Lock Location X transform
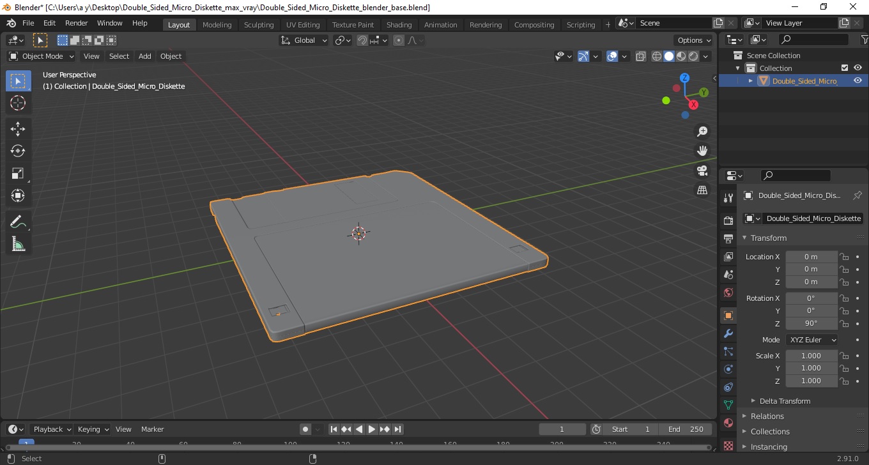Screen dimensions: 869x465 pos(844,257)
